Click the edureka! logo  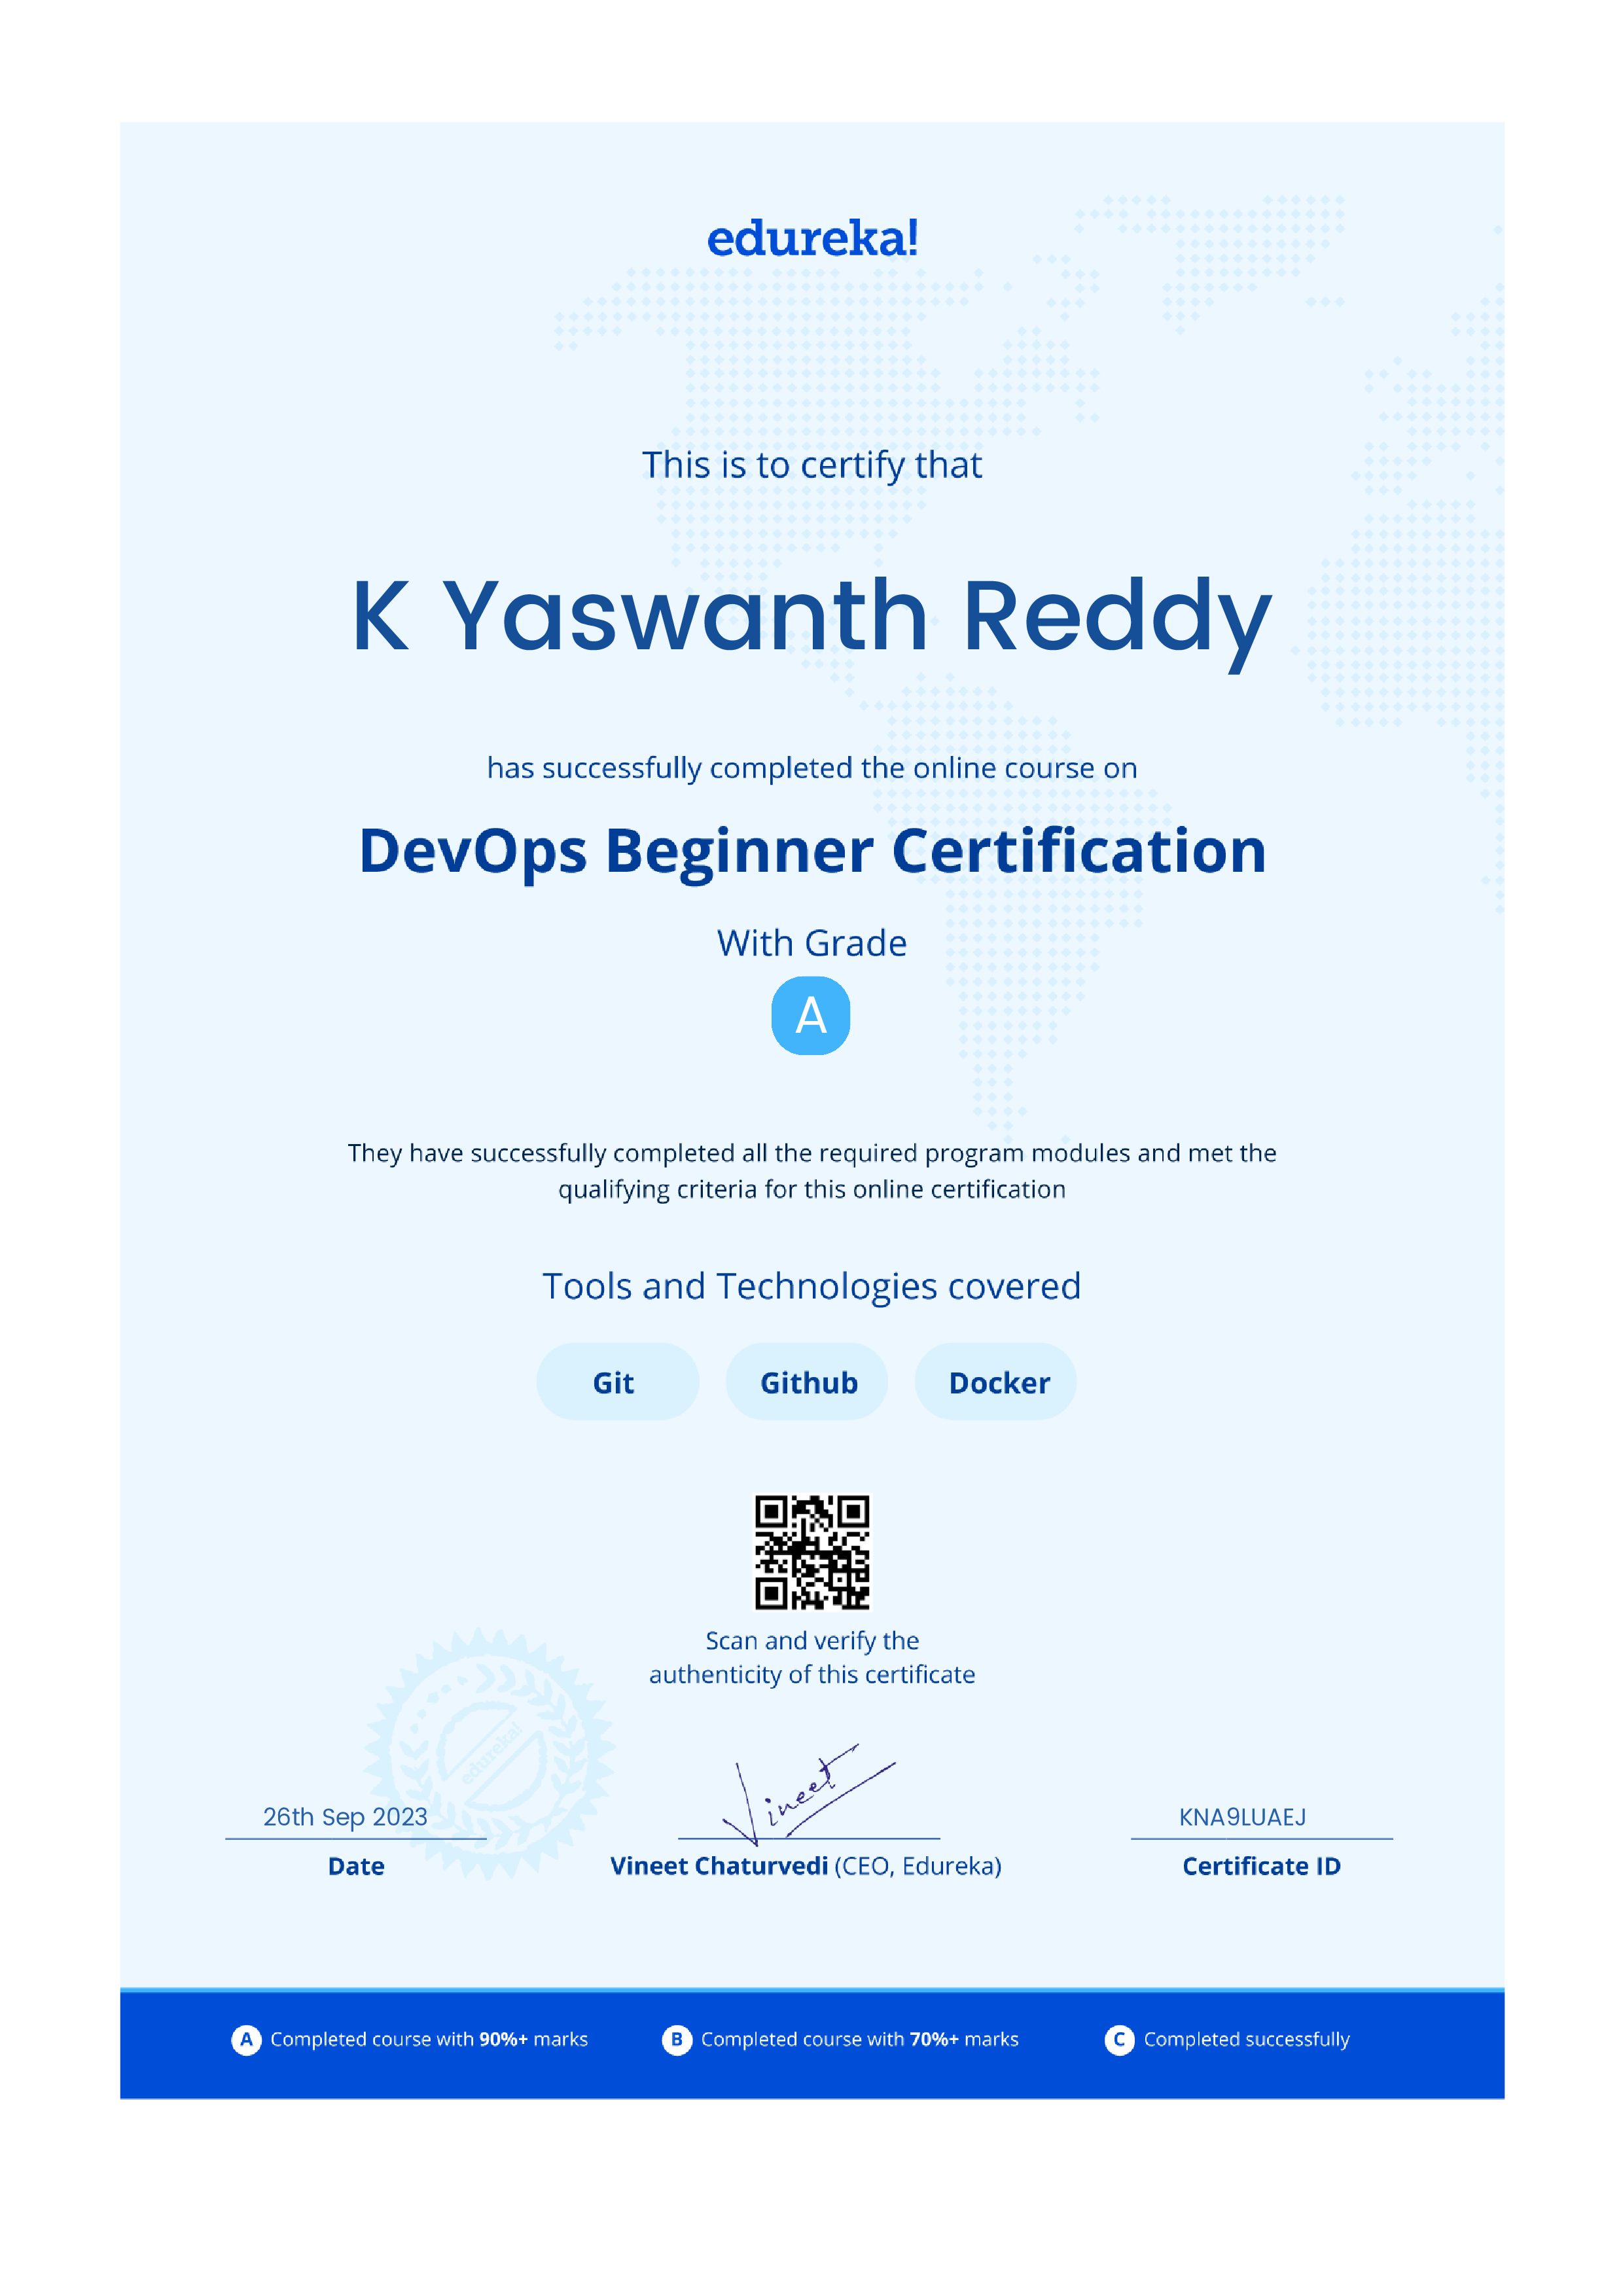coord(812,239)
